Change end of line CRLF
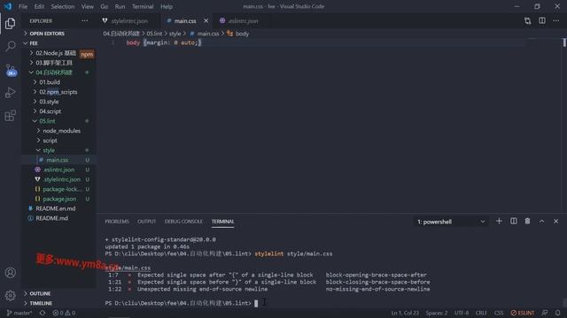Viewport: 567px width, 318px height. [x=481, y=313]
